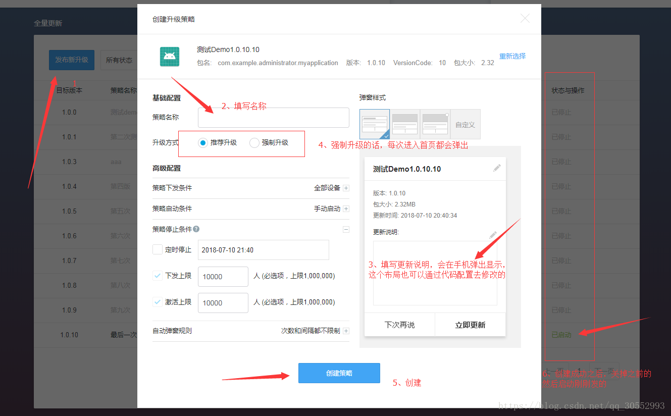Click the 定时停止 date-time field
The width and height of the screenshot is (671, 416).
tap(264, 250)
